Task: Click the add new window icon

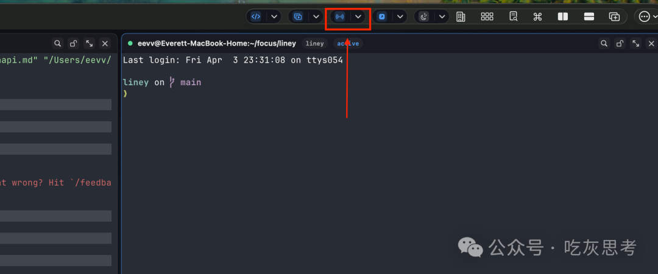Action: click(x=614, y=17)
